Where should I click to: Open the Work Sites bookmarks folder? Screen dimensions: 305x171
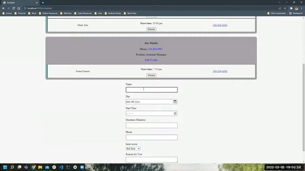pos(130,13)
